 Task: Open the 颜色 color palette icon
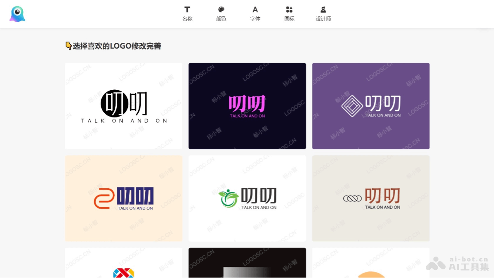point(221,9)
